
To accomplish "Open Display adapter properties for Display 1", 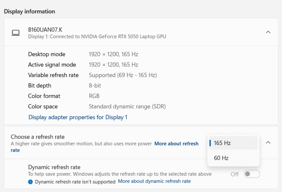I will click(x=78, y=117).
